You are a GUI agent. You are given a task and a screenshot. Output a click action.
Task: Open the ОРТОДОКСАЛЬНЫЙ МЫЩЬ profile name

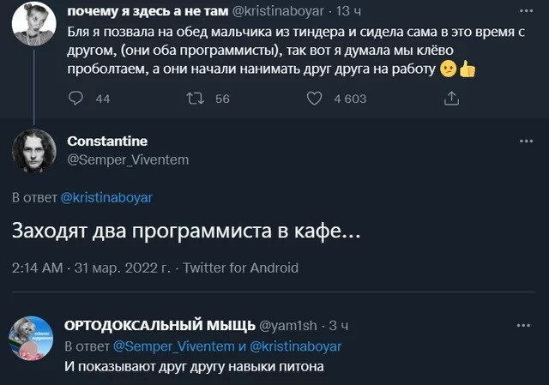point(160,325)
